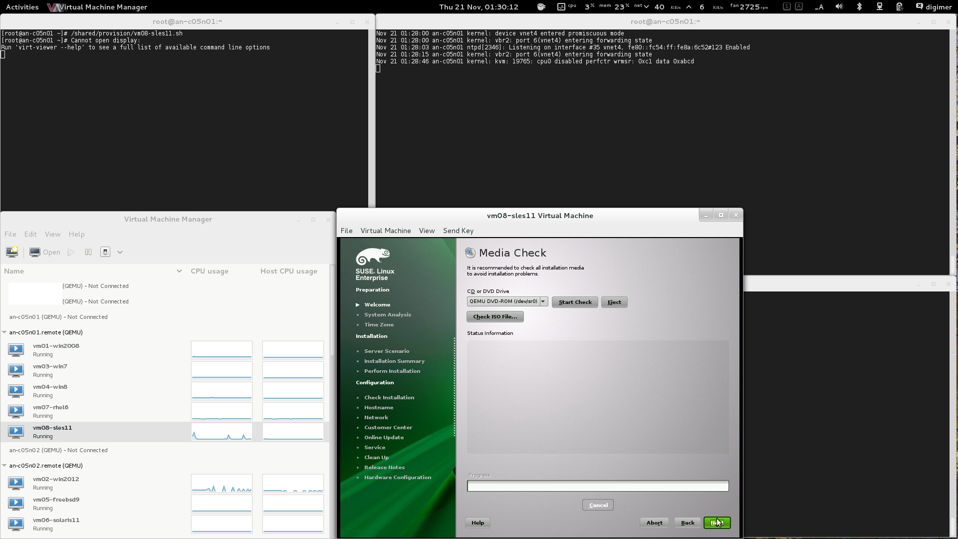Click the vm08-sles11 CPU usage graph
The width and height of the screenshot is (958, 539).
coord(222,432)
